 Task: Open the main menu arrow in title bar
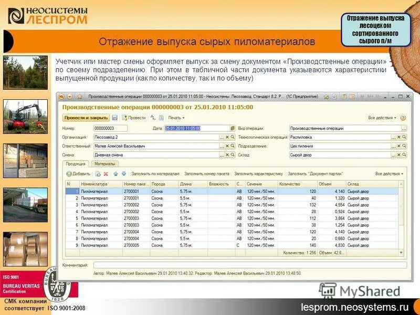[70, 97]
